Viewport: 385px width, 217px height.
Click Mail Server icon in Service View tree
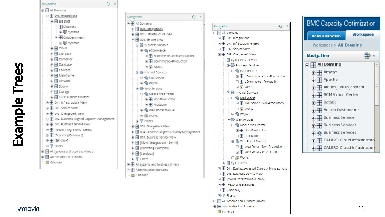pyautogui.click(x=146, y=78)
